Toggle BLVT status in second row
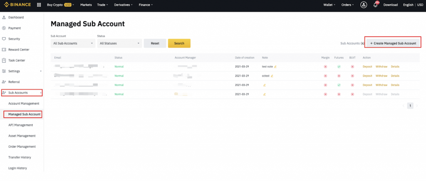 pyautogui.click(x=352, y=76)
